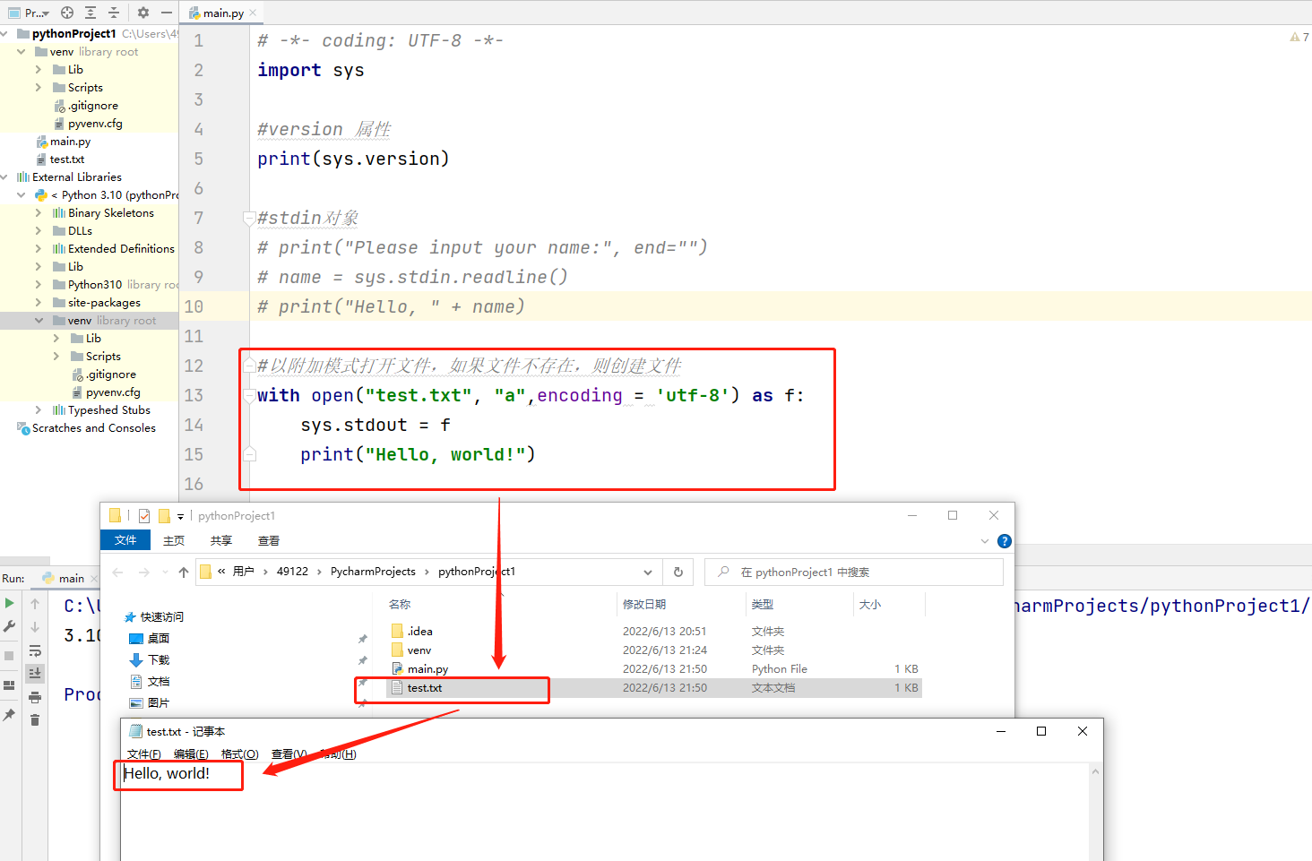Image resolution: width=1312 pixels, height=861 pixels.
Task: Click fold marker at line 7 comment
Action: tap(250, 218)
